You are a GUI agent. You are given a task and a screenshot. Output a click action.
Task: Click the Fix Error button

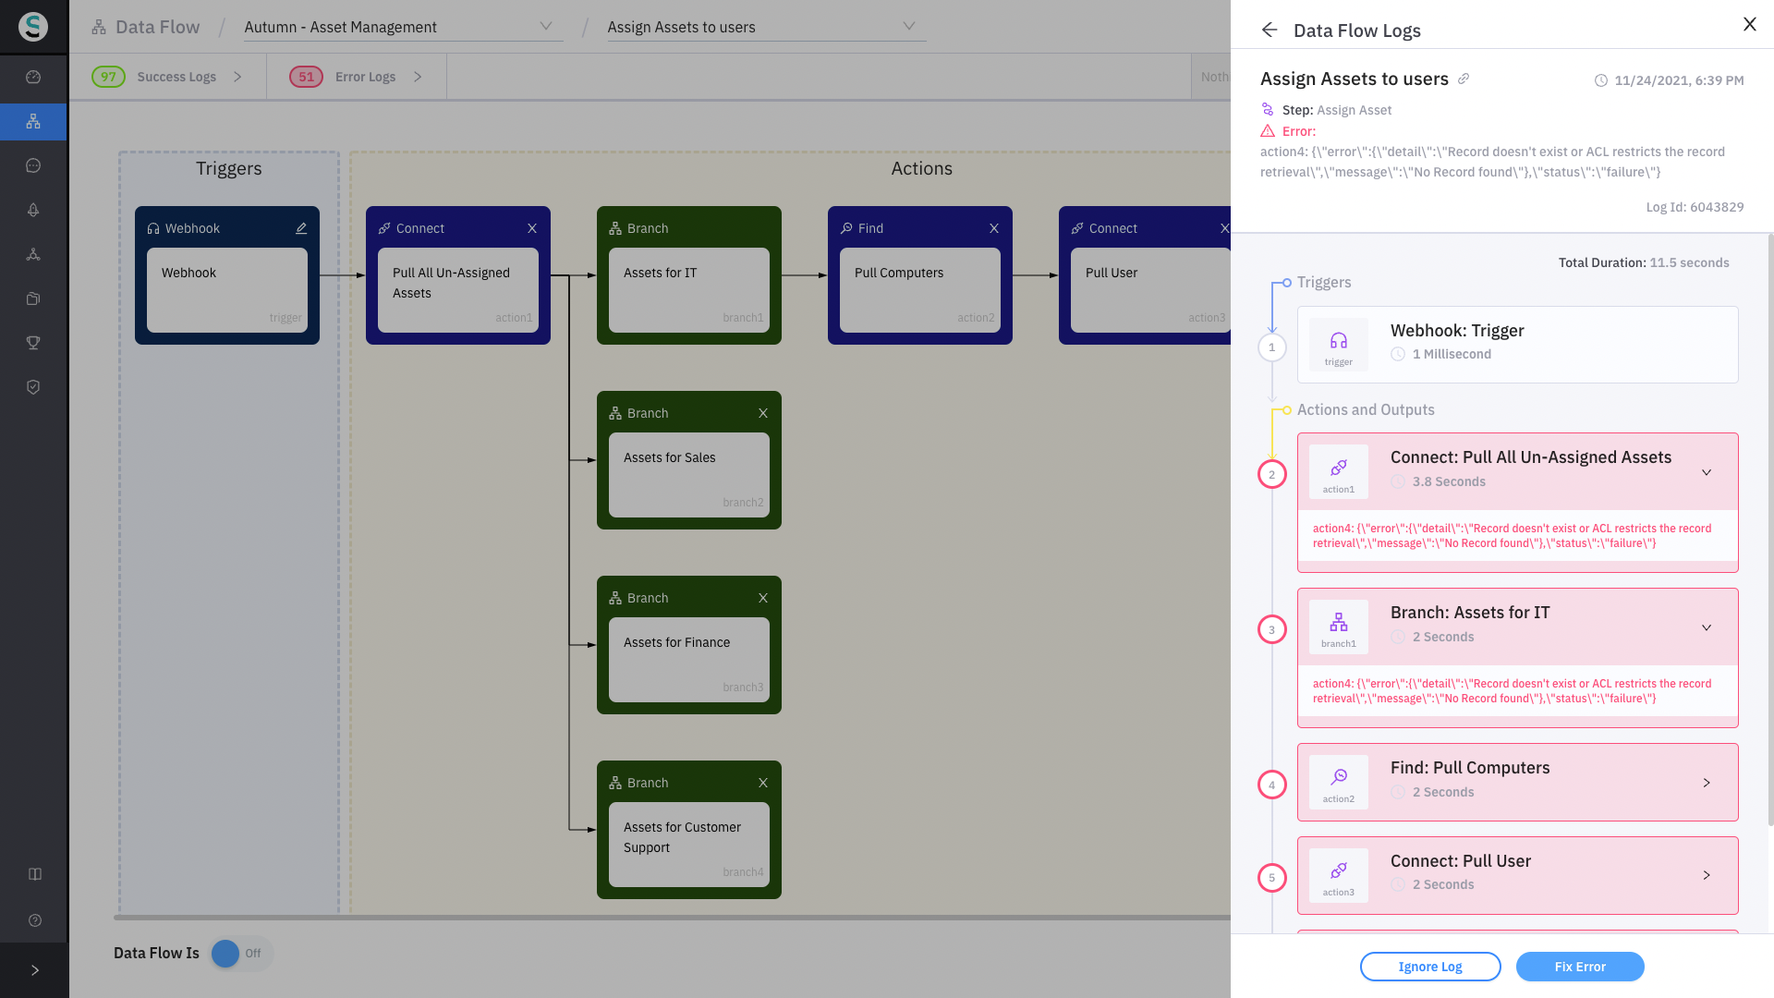pyautogui.click(x=1580, y=967)
